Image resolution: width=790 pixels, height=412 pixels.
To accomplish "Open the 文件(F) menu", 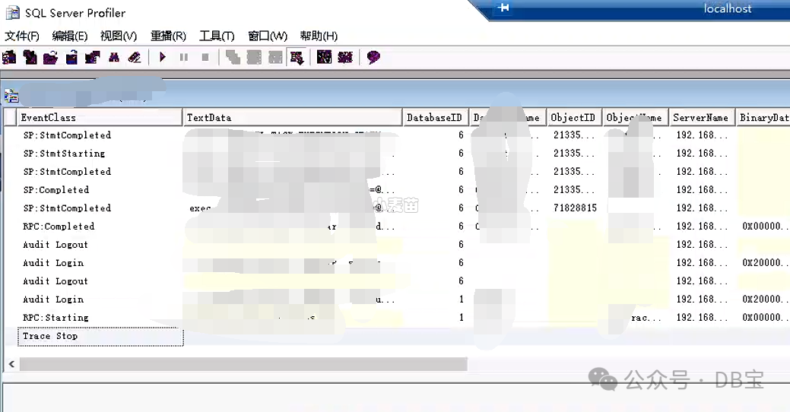I will click(x=22, y=36).
